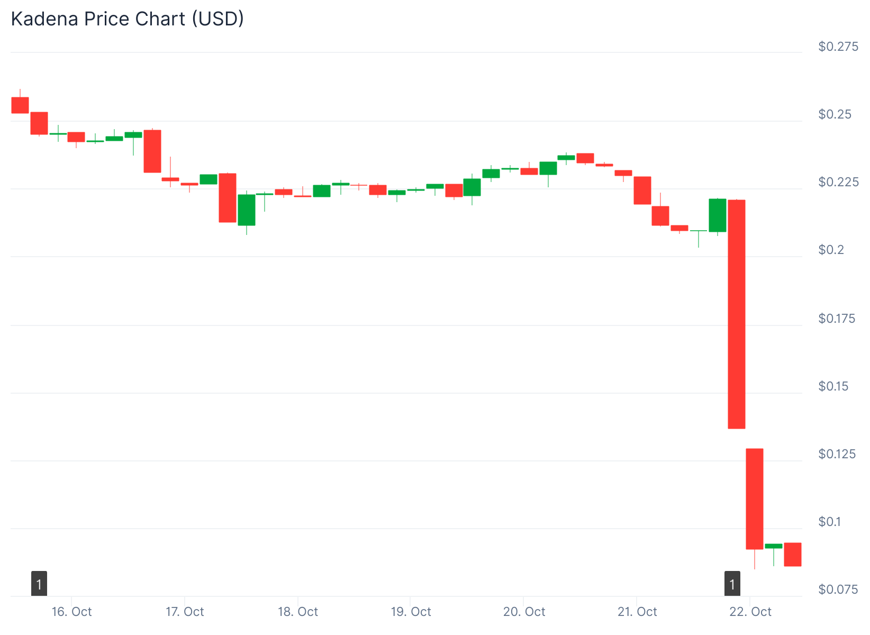
Task: Select the small green candlestick below $0.1
Action: pyautogui.click(x=773, y=546)
